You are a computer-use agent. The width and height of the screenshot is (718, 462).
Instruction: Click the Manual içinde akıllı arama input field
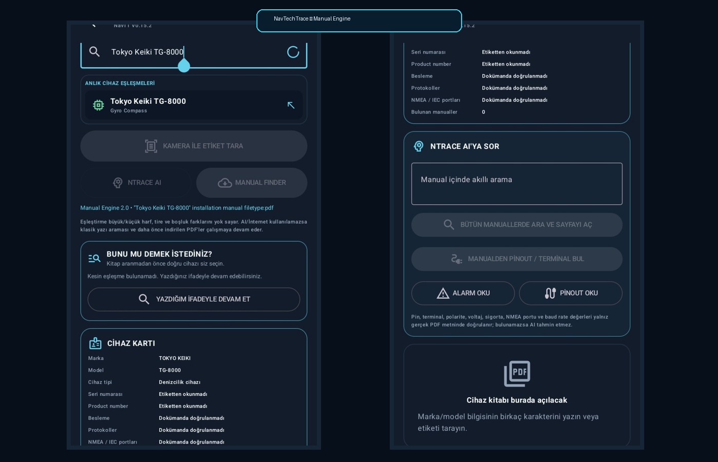coord(517,184)
